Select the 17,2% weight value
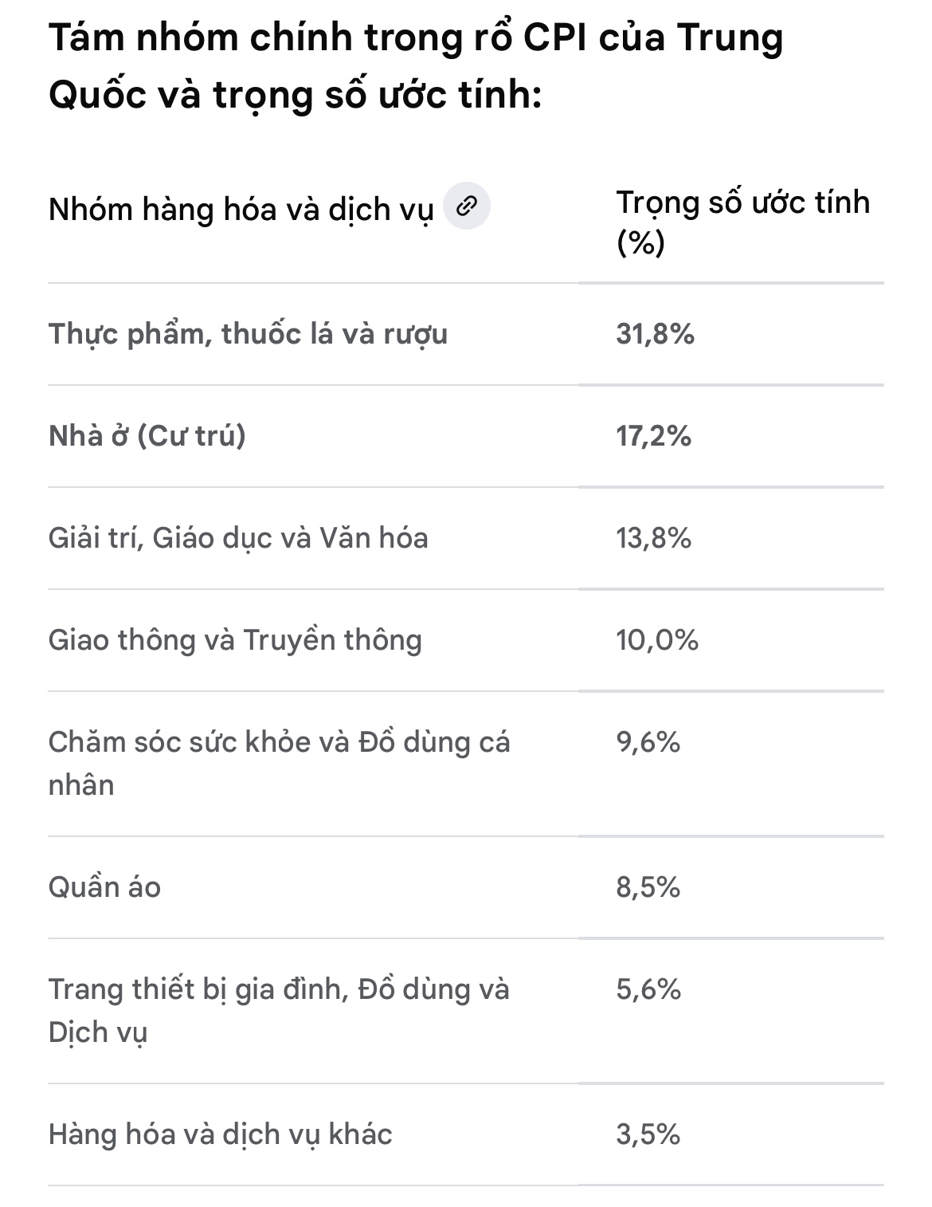The image size is (932, 1207). tap(653, 435)
